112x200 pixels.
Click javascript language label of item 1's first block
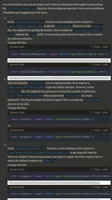click(x=17, y=47)
